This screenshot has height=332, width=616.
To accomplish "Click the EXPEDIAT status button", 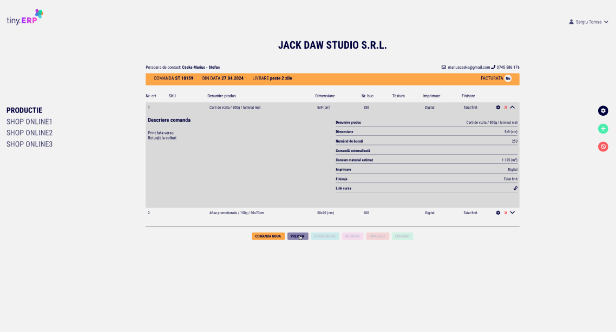I will [x=402, y=236].
